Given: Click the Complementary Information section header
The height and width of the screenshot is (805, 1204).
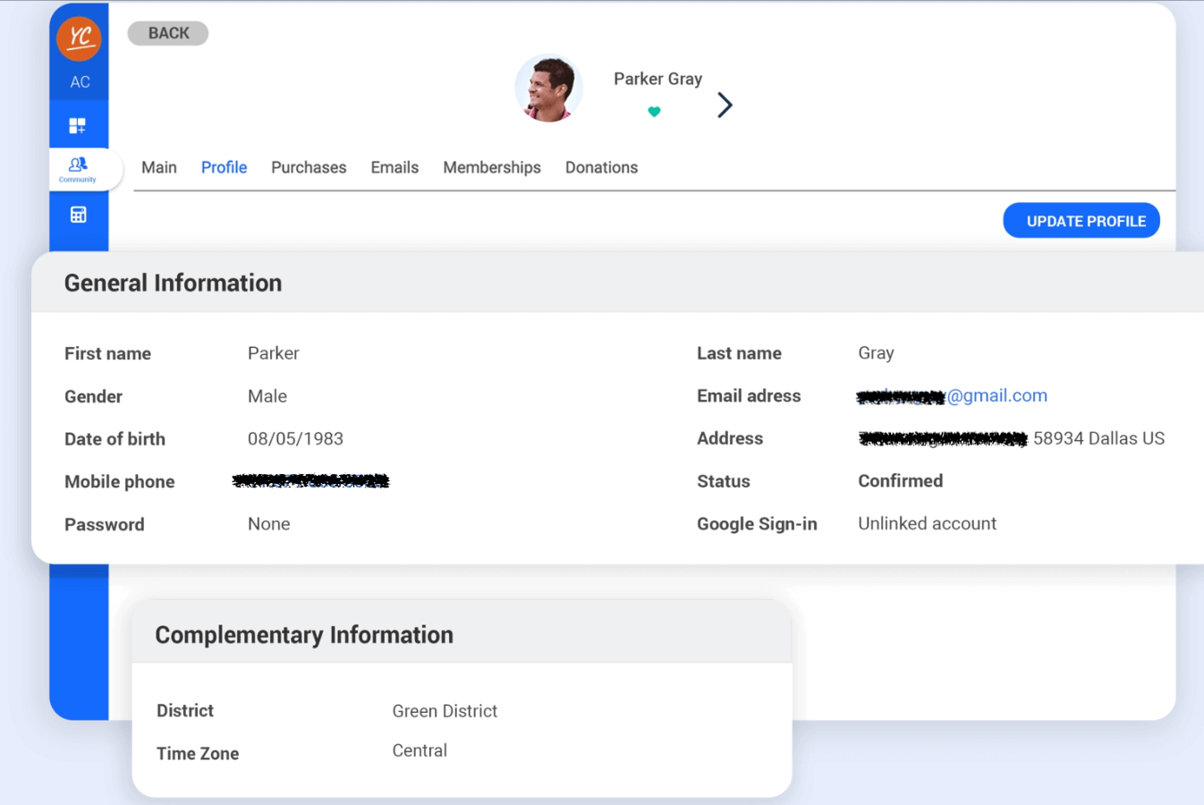Looking at the screenshot, I should tap(305, 634).
